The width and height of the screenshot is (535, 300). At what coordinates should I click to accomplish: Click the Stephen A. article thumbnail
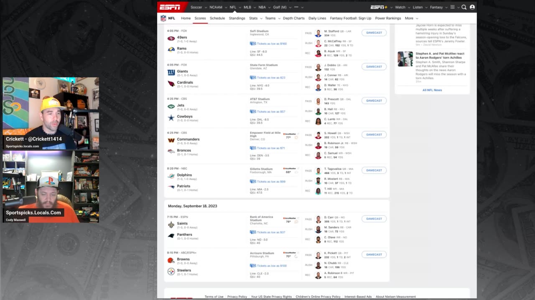pos(405,59)
